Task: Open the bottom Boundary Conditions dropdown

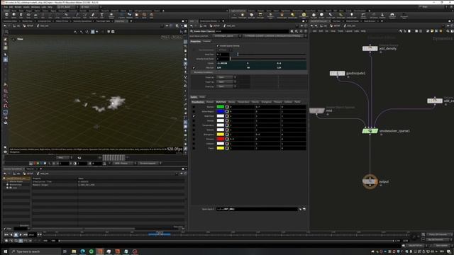Action: (226, 86)
